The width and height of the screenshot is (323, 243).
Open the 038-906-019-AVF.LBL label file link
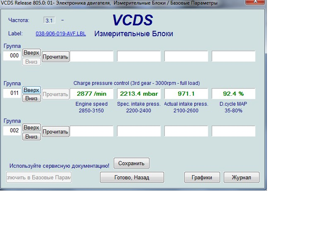coord(61,34)
